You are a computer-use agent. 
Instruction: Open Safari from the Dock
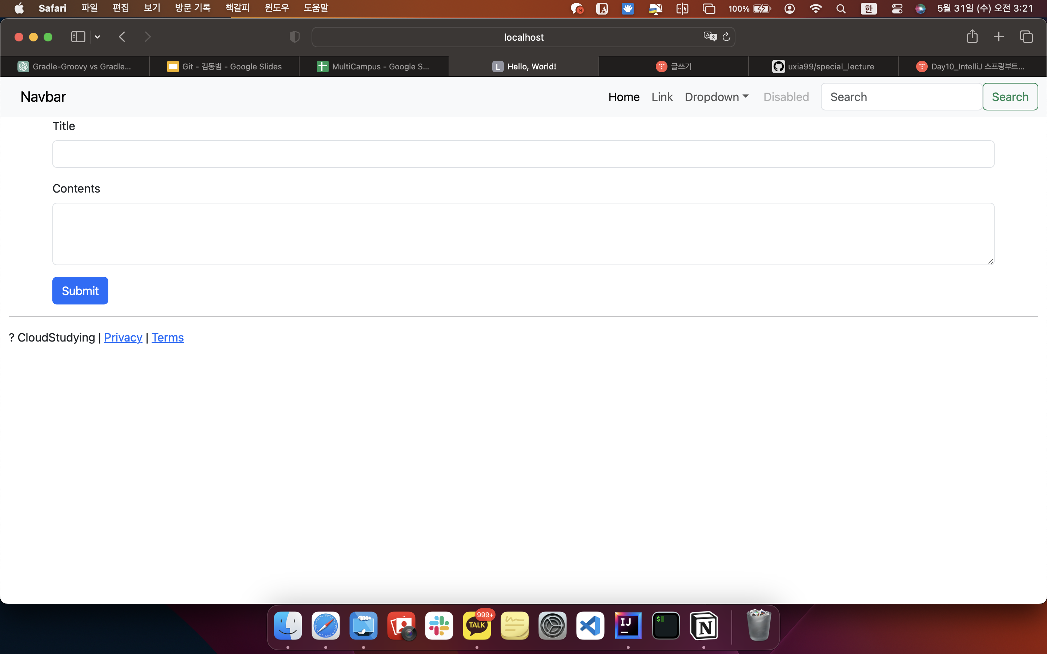(325, 625)
